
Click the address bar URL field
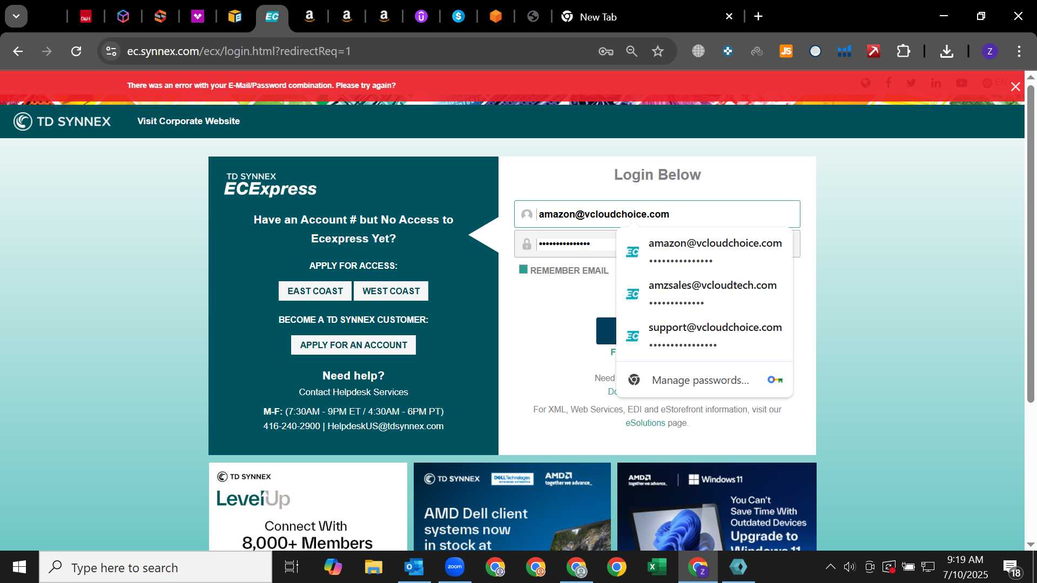pyautogui.click(x=356, y=51)
